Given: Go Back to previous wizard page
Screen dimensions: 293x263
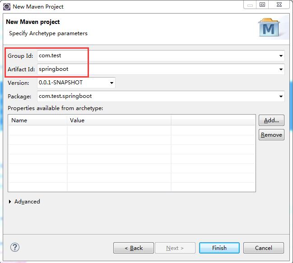Looking at the screenshot, I should (x=134, y=248).
